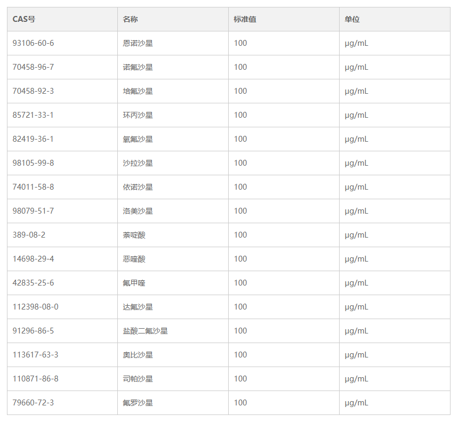Select CAS number 74011-58-8
Image resolution: width=458 pixels, height=423 pixels.
[x=33, y=187]
